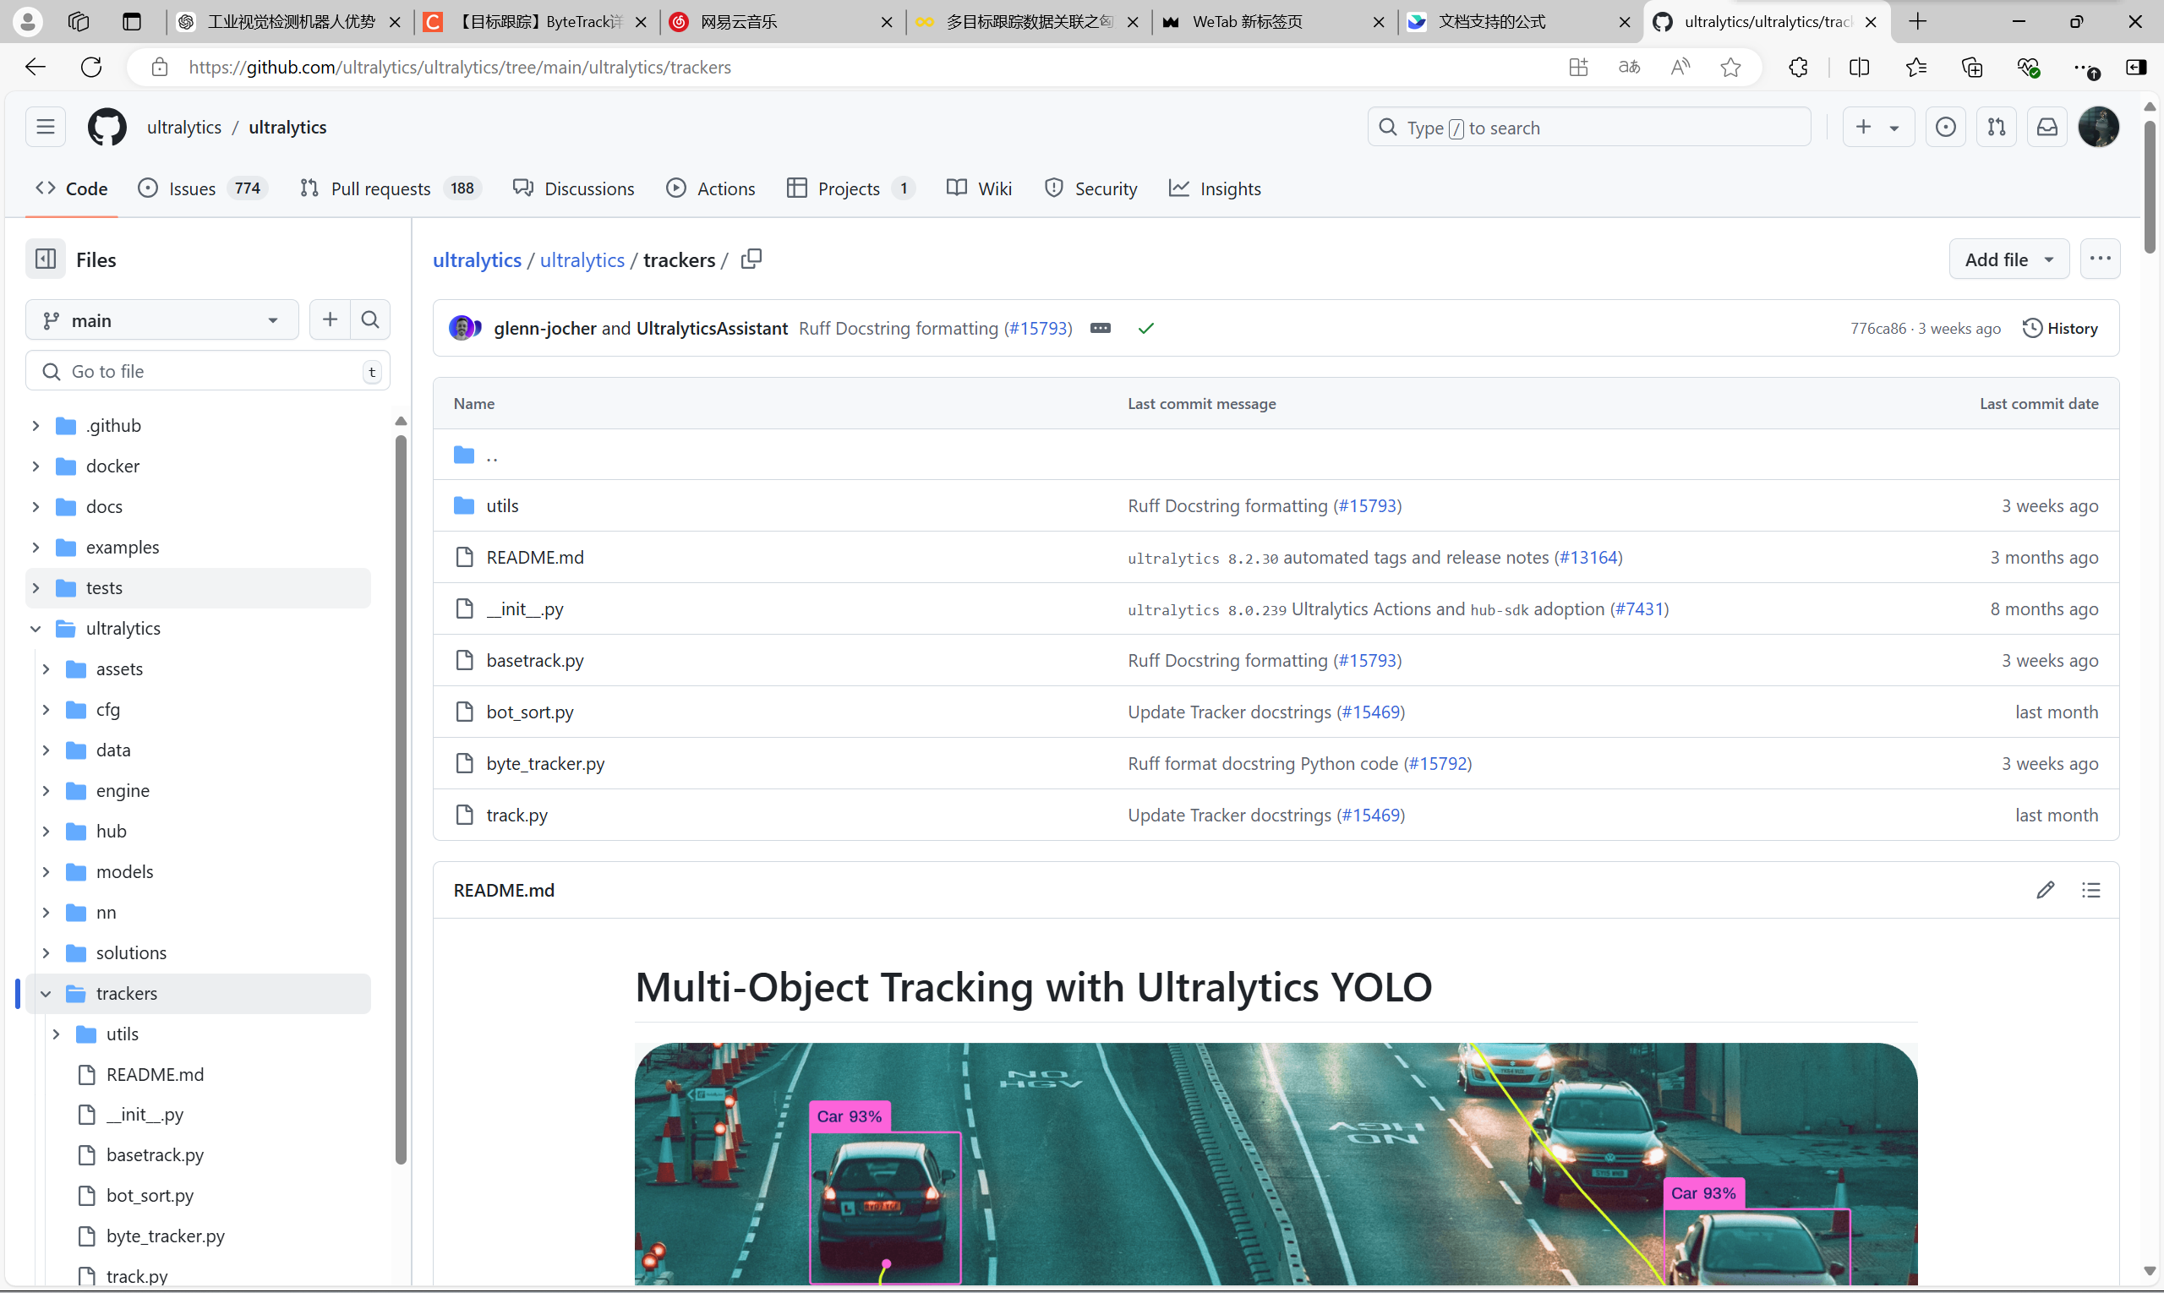Open byte_tracker.py in the file table
The height and width of the screenshot is (1293, 2164).
[545, 763]
